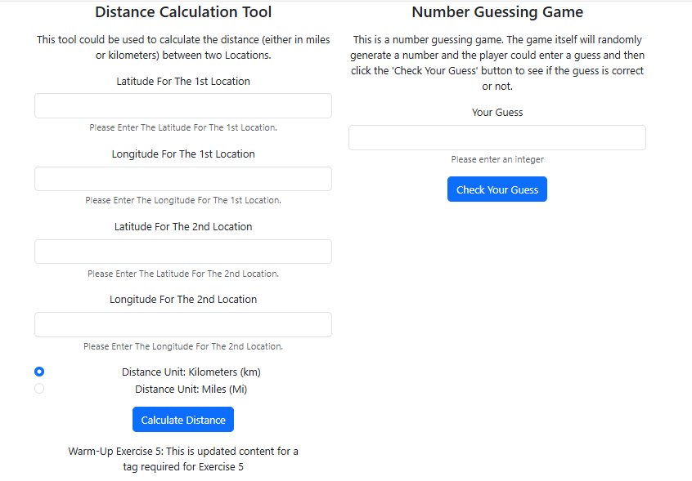Choose the Miles distance unit radio button
Viewport: 692px width, 481px height.
point(39,389)
